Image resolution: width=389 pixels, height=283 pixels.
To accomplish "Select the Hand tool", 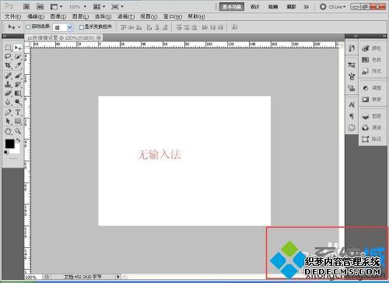I will (x=8, y=131).
